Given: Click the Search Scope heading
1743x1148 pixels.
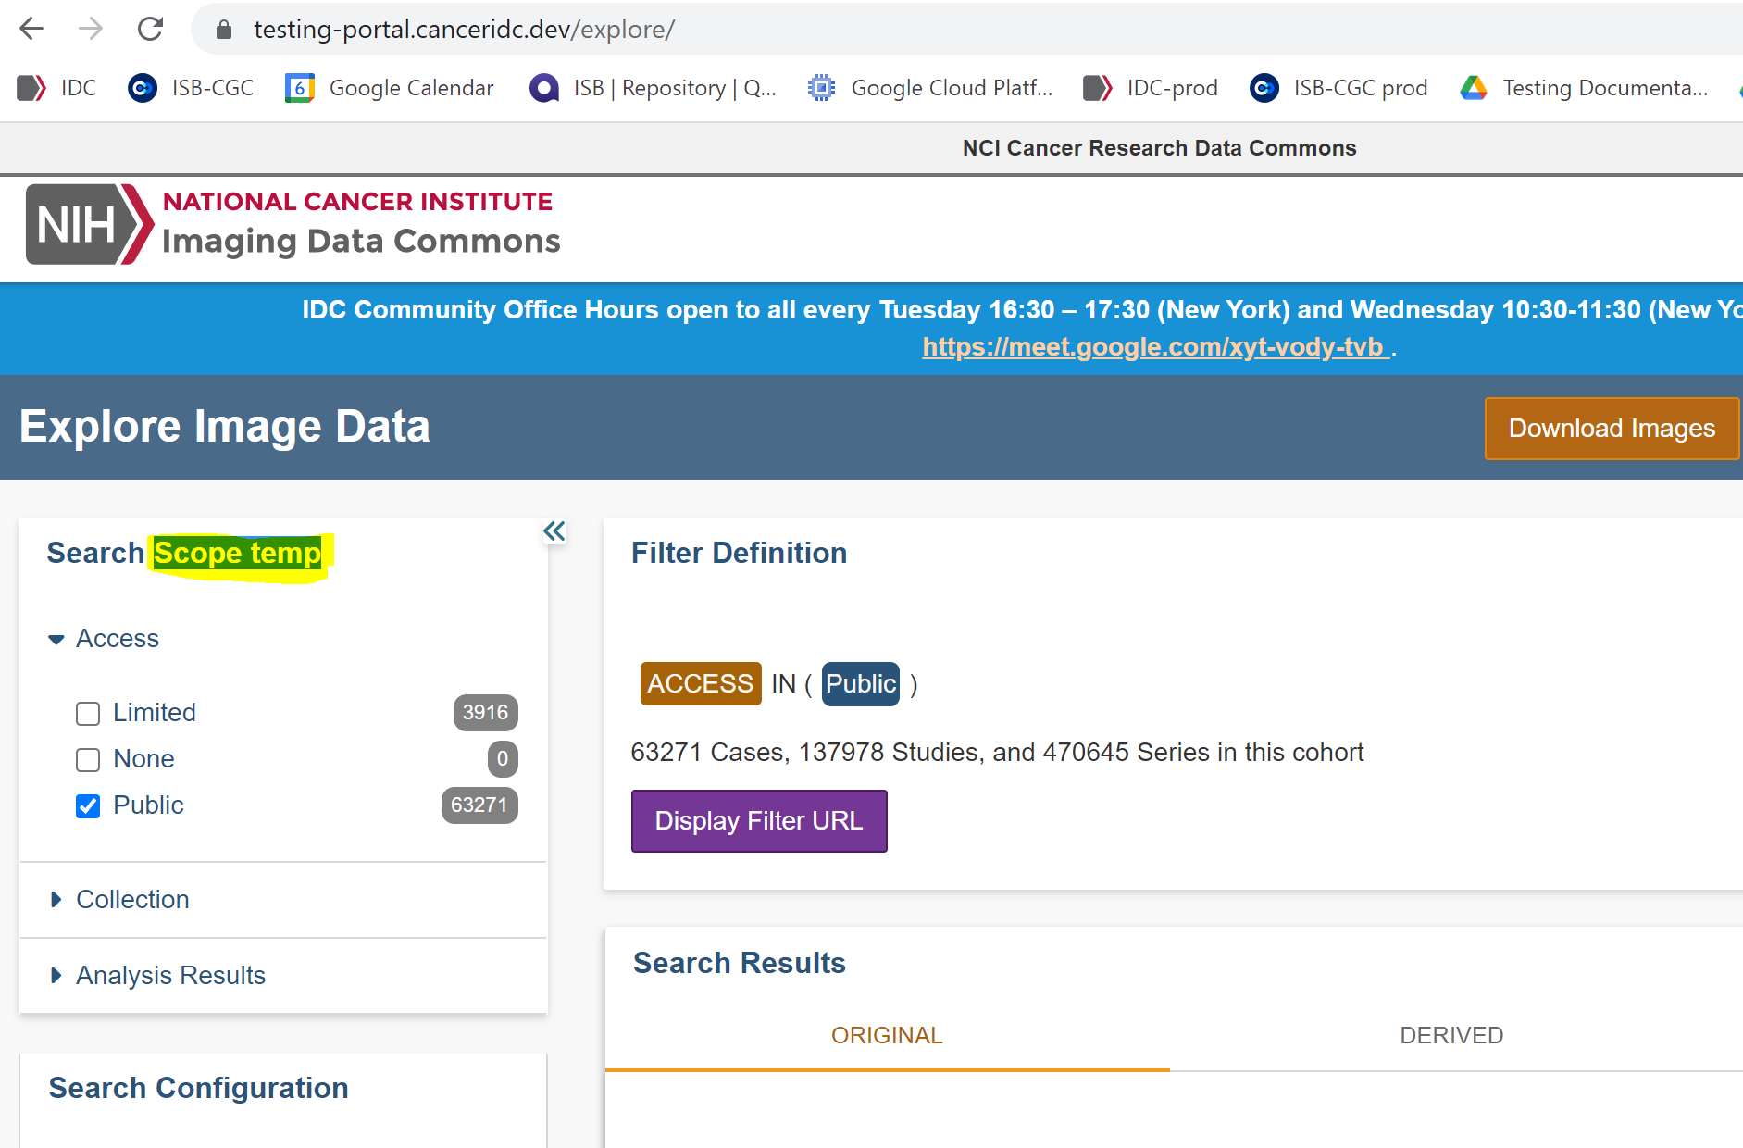Looking at the screenshot, I should [184, 553].
